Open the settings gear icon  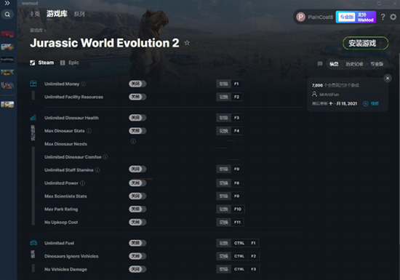pyautogui.click(x=393, y=17)
